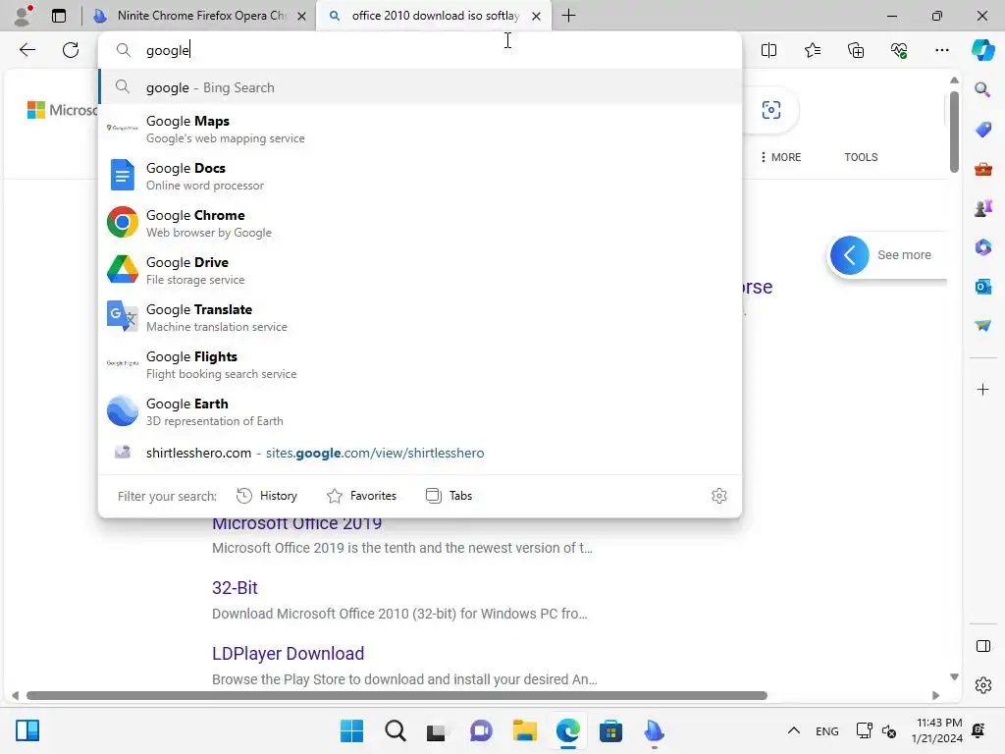
Task: Open the profile avatar menu
Action: click(23, 16)
